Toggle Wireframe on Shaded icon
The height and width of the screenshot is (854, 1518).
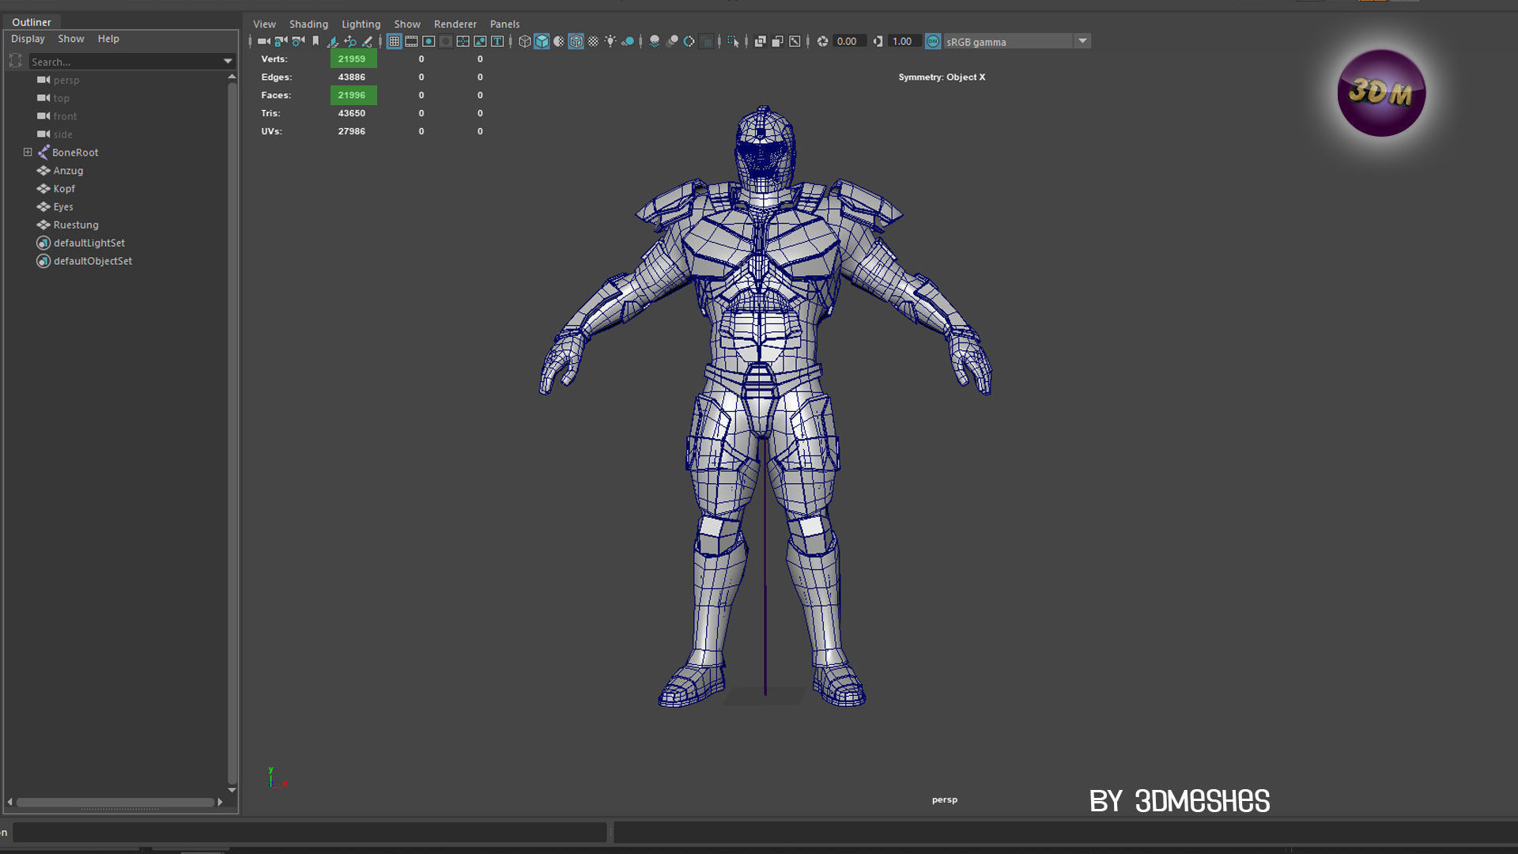[x=576, y=41]
